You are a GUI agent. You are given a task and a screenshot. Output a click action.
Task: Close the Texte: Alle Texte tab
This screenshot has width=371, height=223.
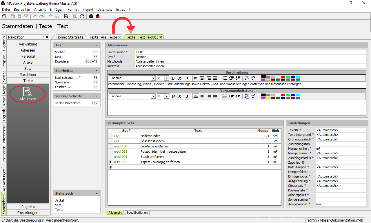pos(120,37)
